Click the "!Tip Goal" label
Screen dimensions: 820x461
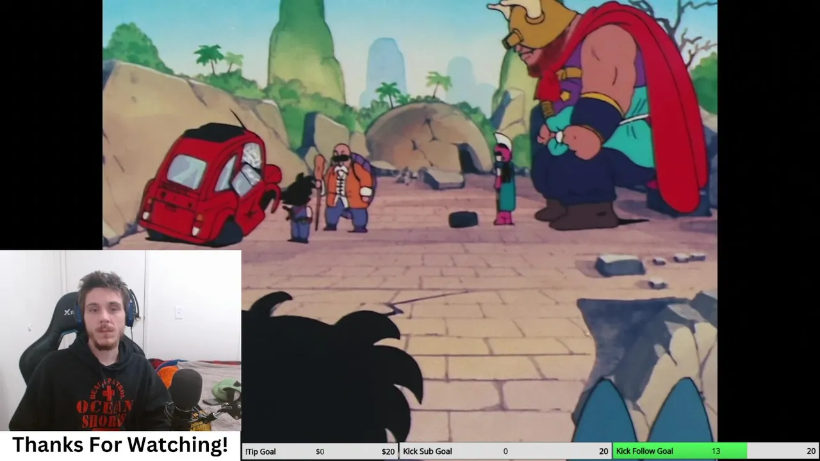click(x=260, y=451)
